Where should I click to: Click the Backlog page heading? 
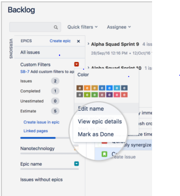[x=21, y=10]
